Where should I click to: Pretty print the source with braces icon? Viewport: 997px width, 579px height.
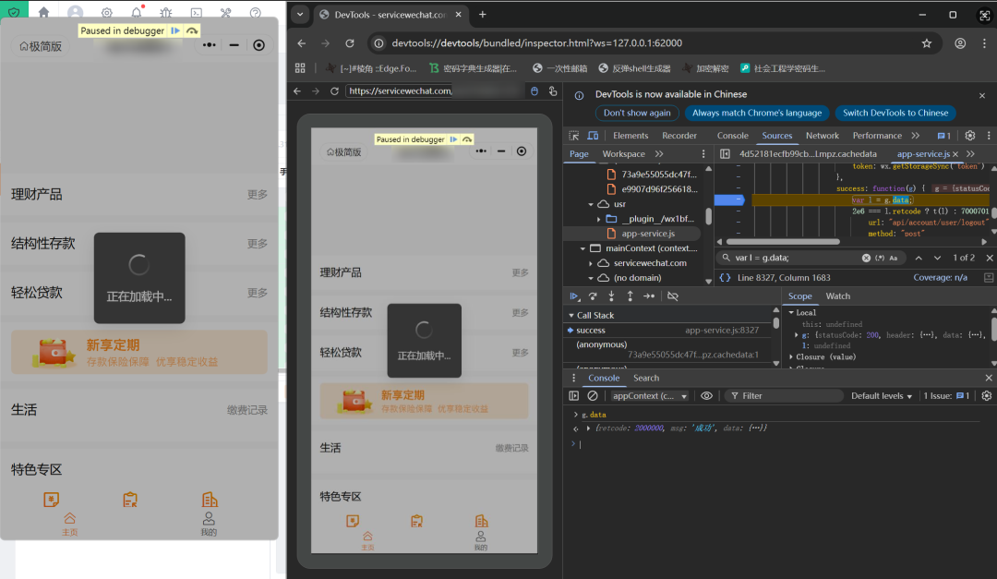point(725,277)
